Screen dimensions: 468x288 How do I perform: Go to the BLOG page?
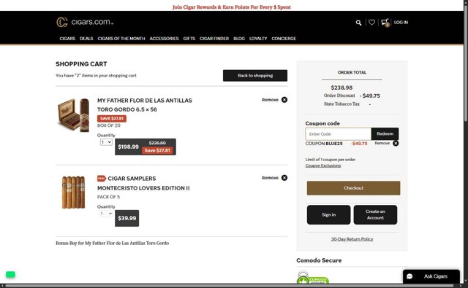(239, 39)
